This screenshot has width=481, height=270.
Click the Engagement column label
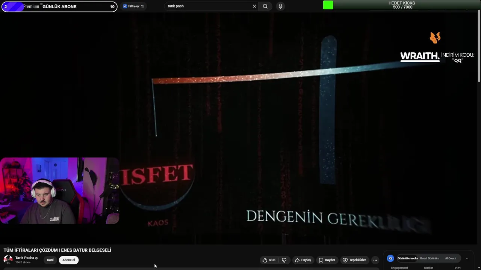pos(399,268)
